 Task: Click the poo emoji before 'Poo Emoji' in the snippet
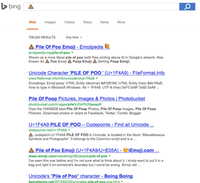(47, 61)
